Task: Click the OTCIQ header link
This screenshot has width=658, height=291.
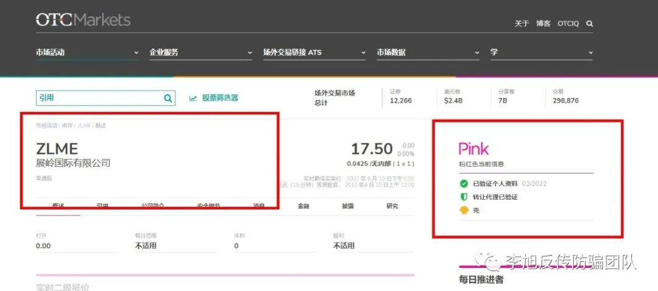Action: coord(568,24)
